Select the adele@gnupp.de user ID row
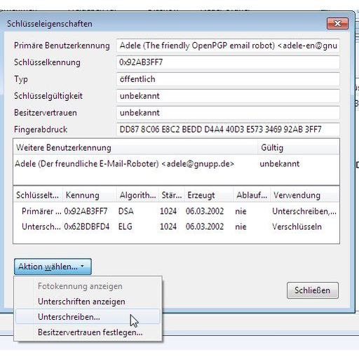 [176, 163]
